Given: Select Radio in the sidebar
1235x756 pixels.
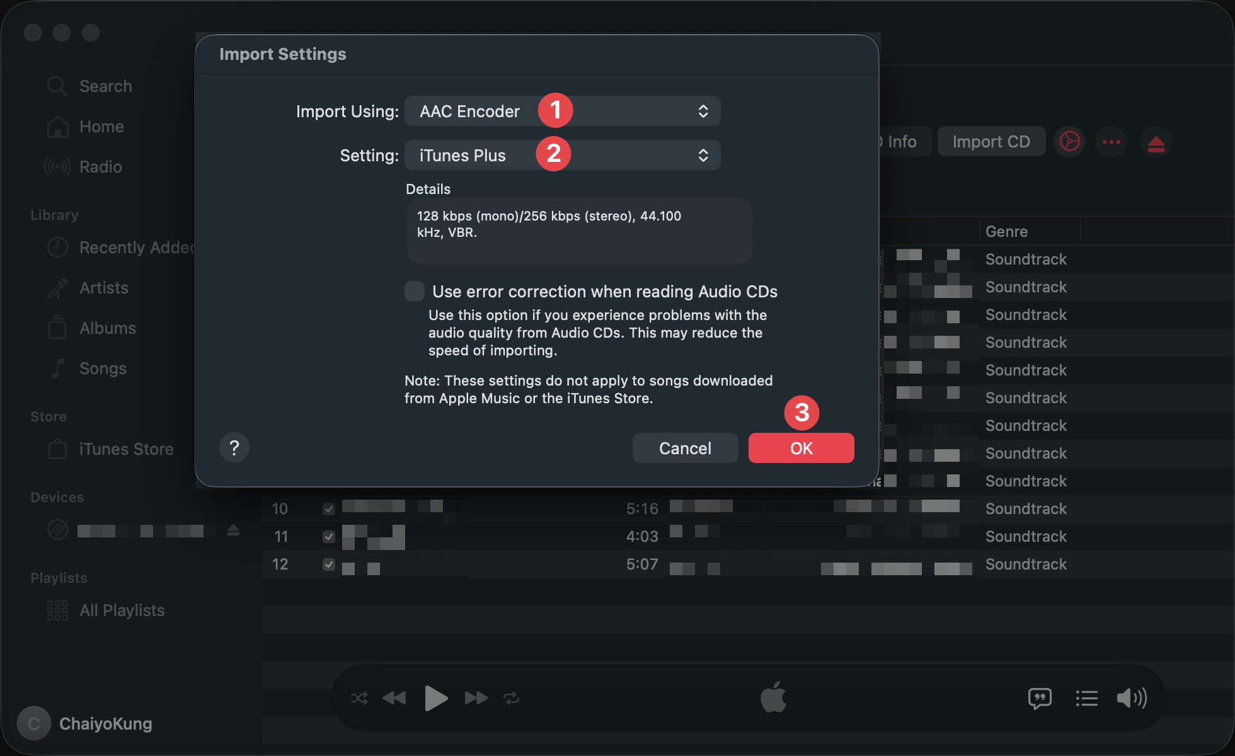Looking at the screenshot, I should (x=100, y=166).
